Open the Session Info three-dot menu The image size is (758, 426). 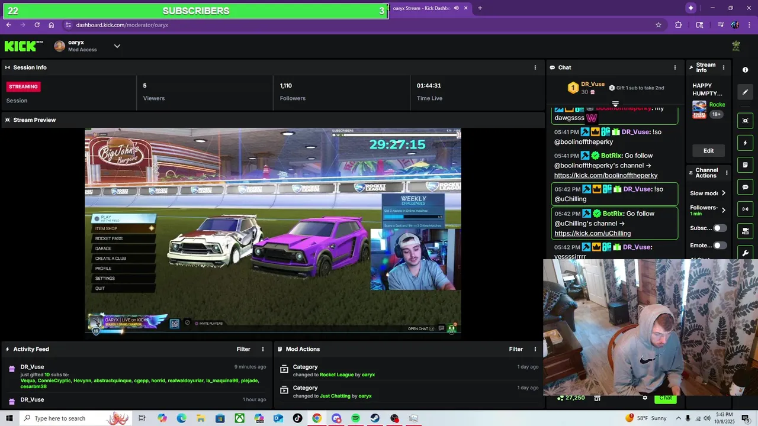click(535, 67)
